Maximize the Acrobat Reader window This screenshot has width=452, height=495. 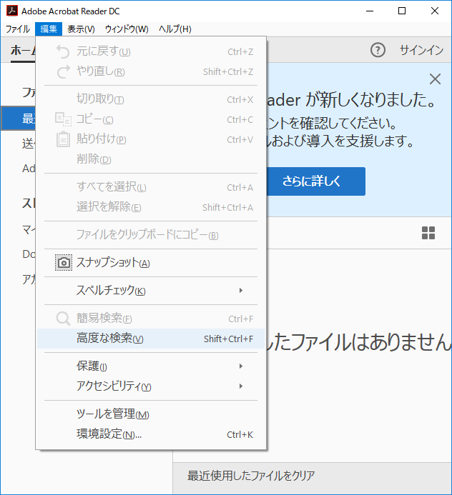click(x=402, y=11)
